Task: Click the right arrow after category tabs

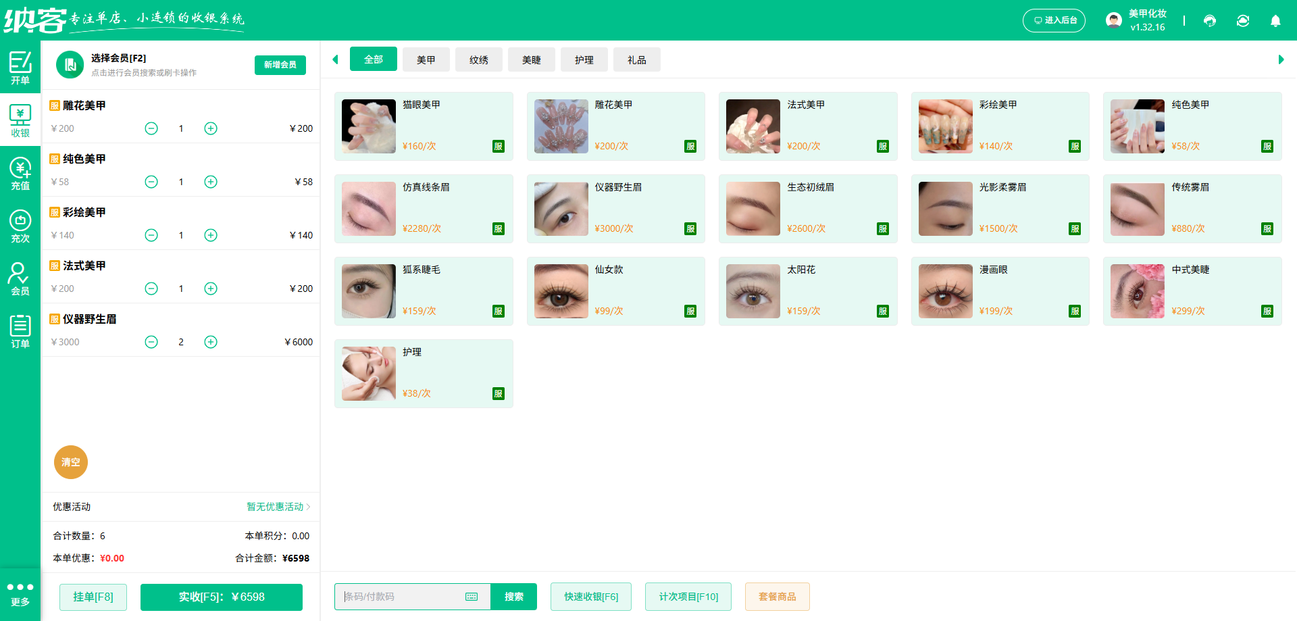Action: [x=1281, y=59]
